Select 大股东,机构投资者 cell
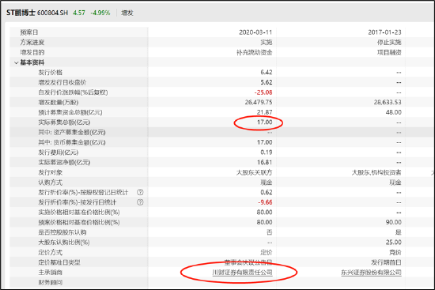The image size is (435, 290). 376,172
